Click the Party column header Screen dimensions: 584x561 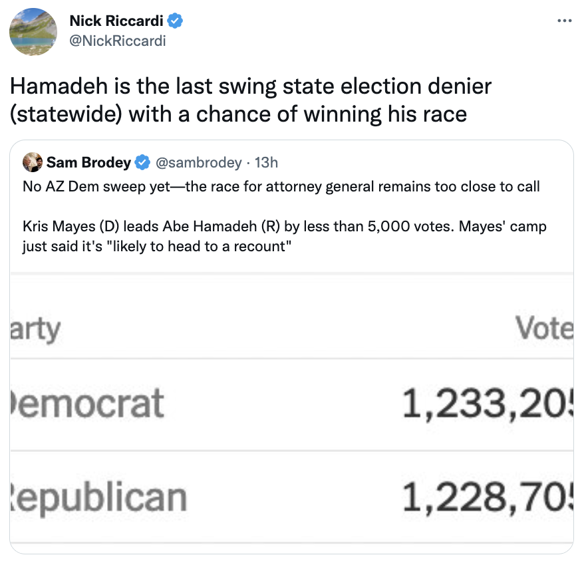(35, 330)
